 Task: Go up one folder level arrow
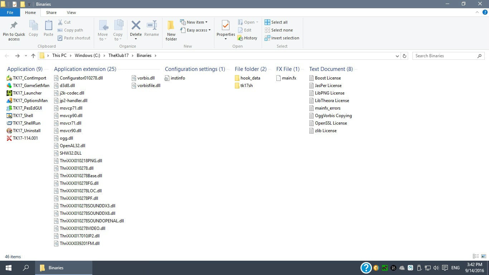(x=33, y=56)
